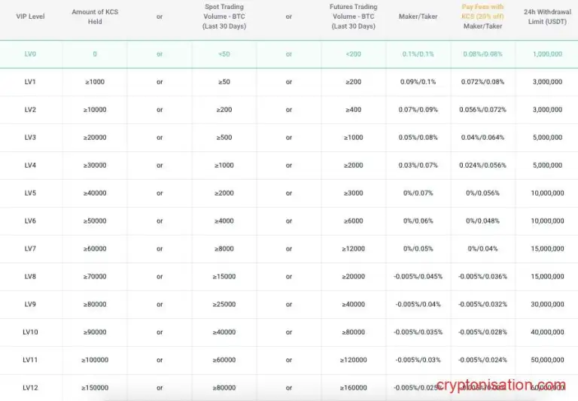The height and width of the screenshot is (401, 578).
Task: Select the LV5 row label
Action: tap(30, 193)
